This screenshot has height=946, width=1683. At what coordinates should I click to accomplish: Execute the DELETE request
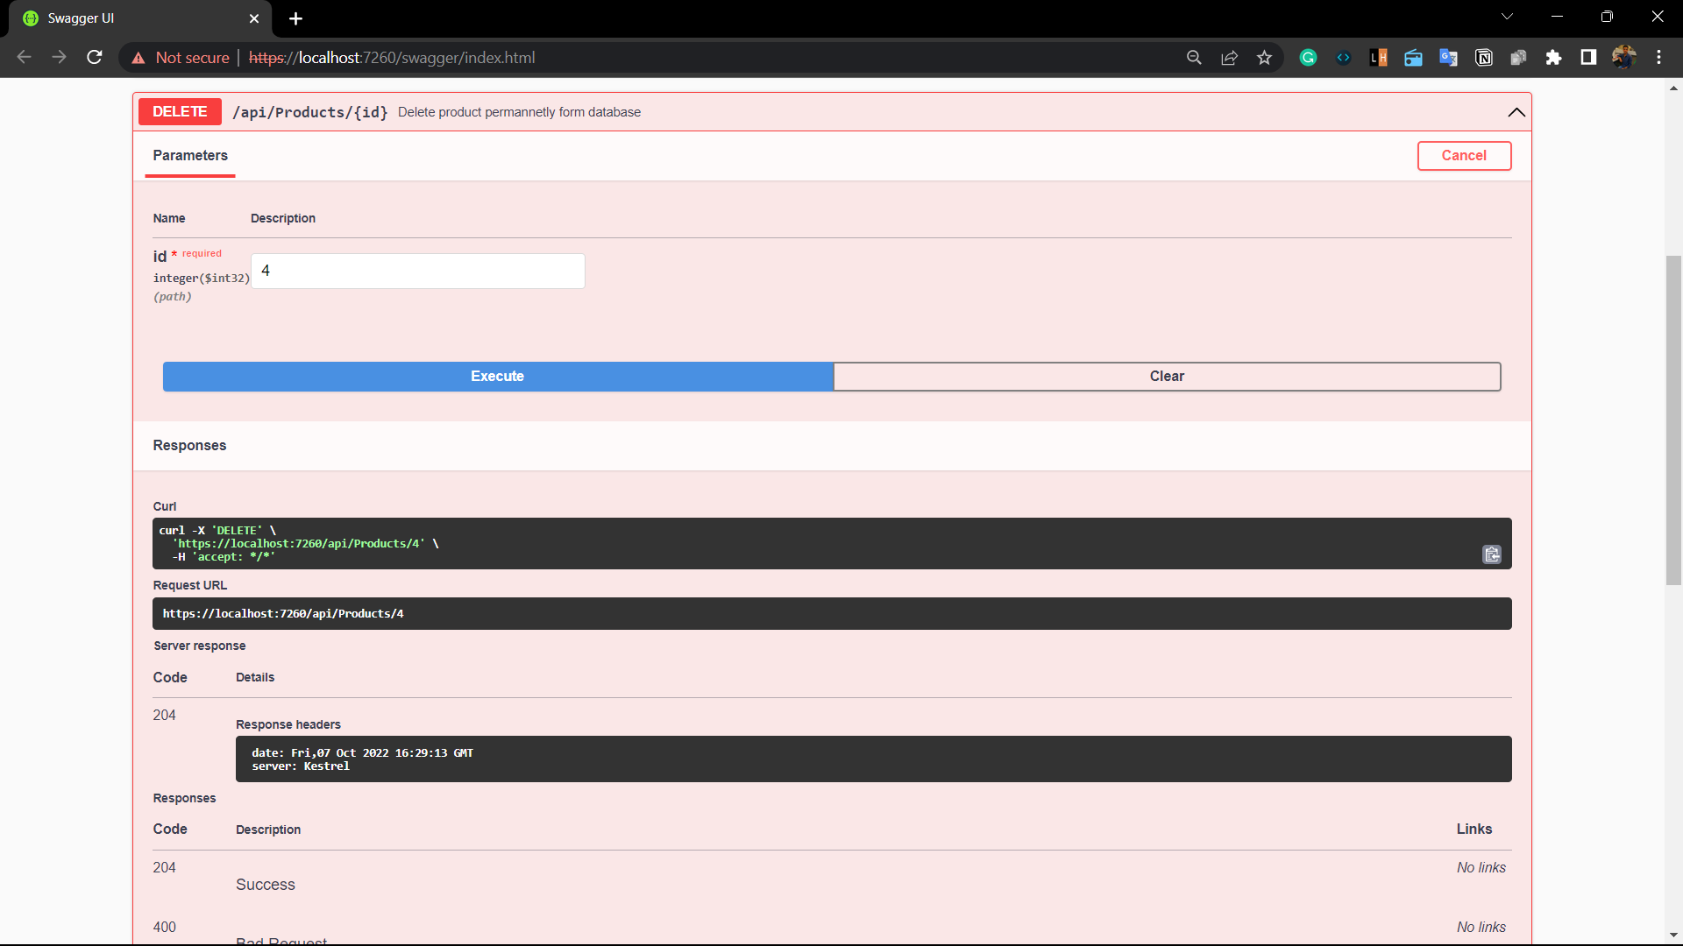click(497, 376)
